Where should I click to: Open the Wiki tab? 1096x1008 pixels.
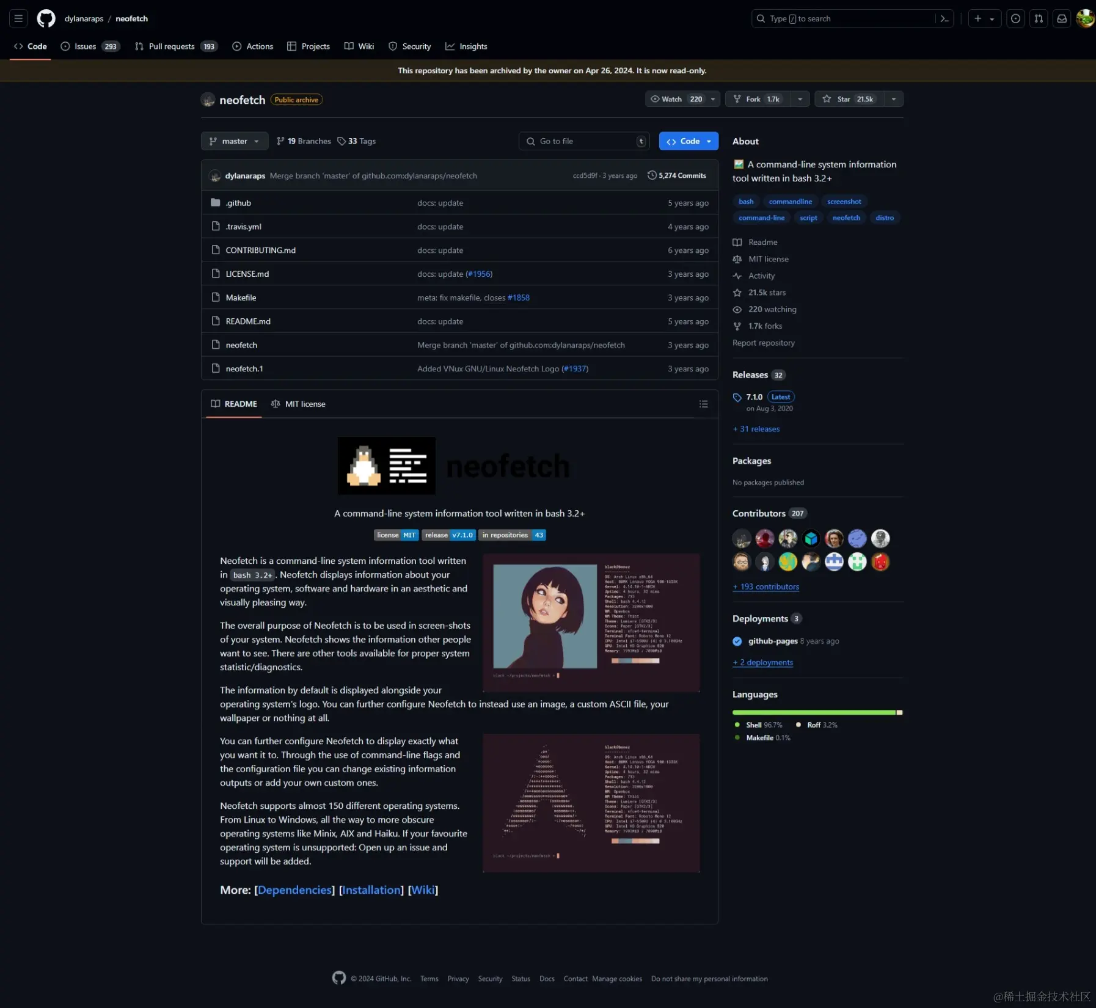(359, 46)
